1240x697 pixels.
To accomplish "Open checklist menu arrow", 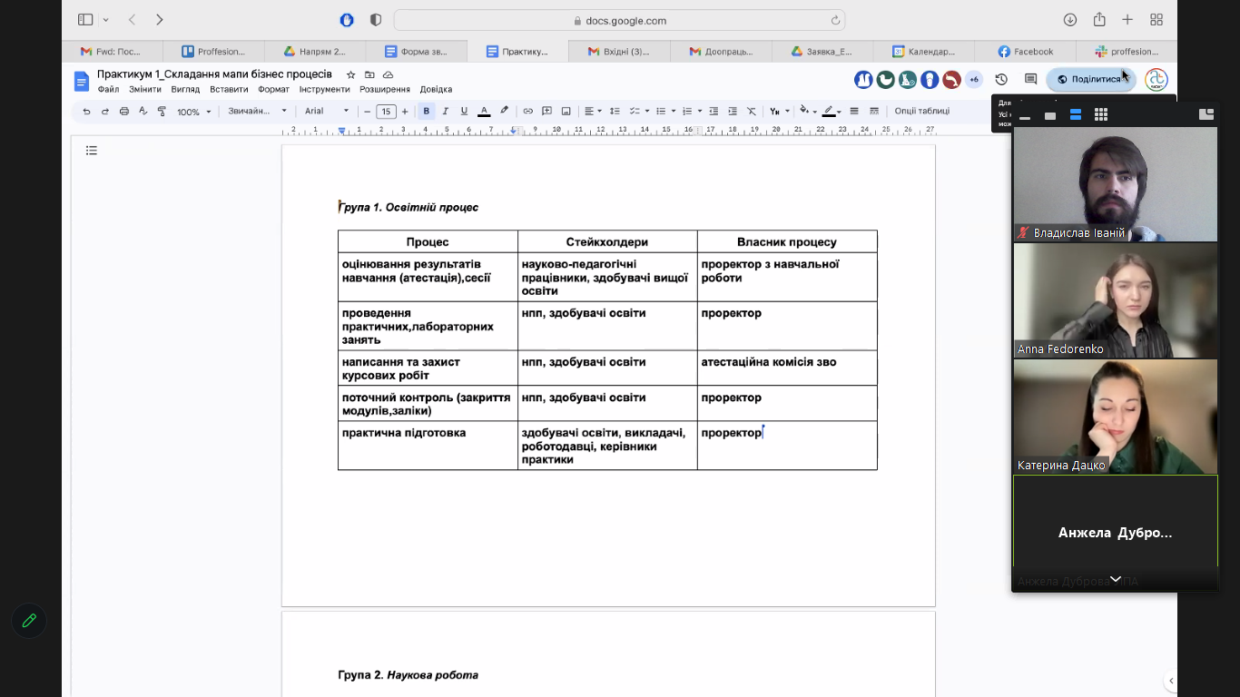I will (x=646, y=112).
